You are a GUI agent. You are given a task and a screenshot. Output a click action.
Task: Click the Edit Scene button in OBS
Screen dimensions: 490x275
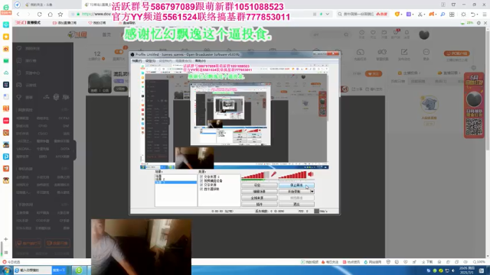[259, 192]
